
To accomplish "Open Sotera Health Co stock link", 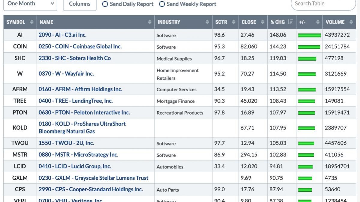I will coord(75,58).
